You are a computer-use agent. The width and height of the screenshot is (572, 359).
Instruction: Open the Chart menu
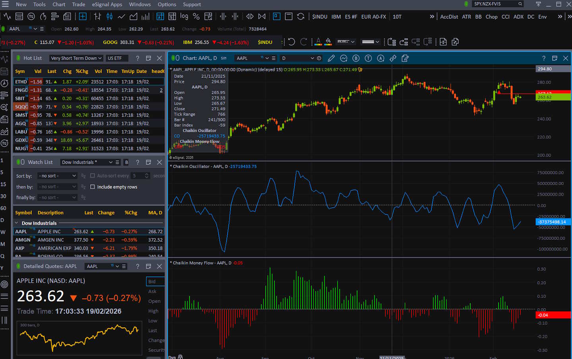tap(59, 4)
